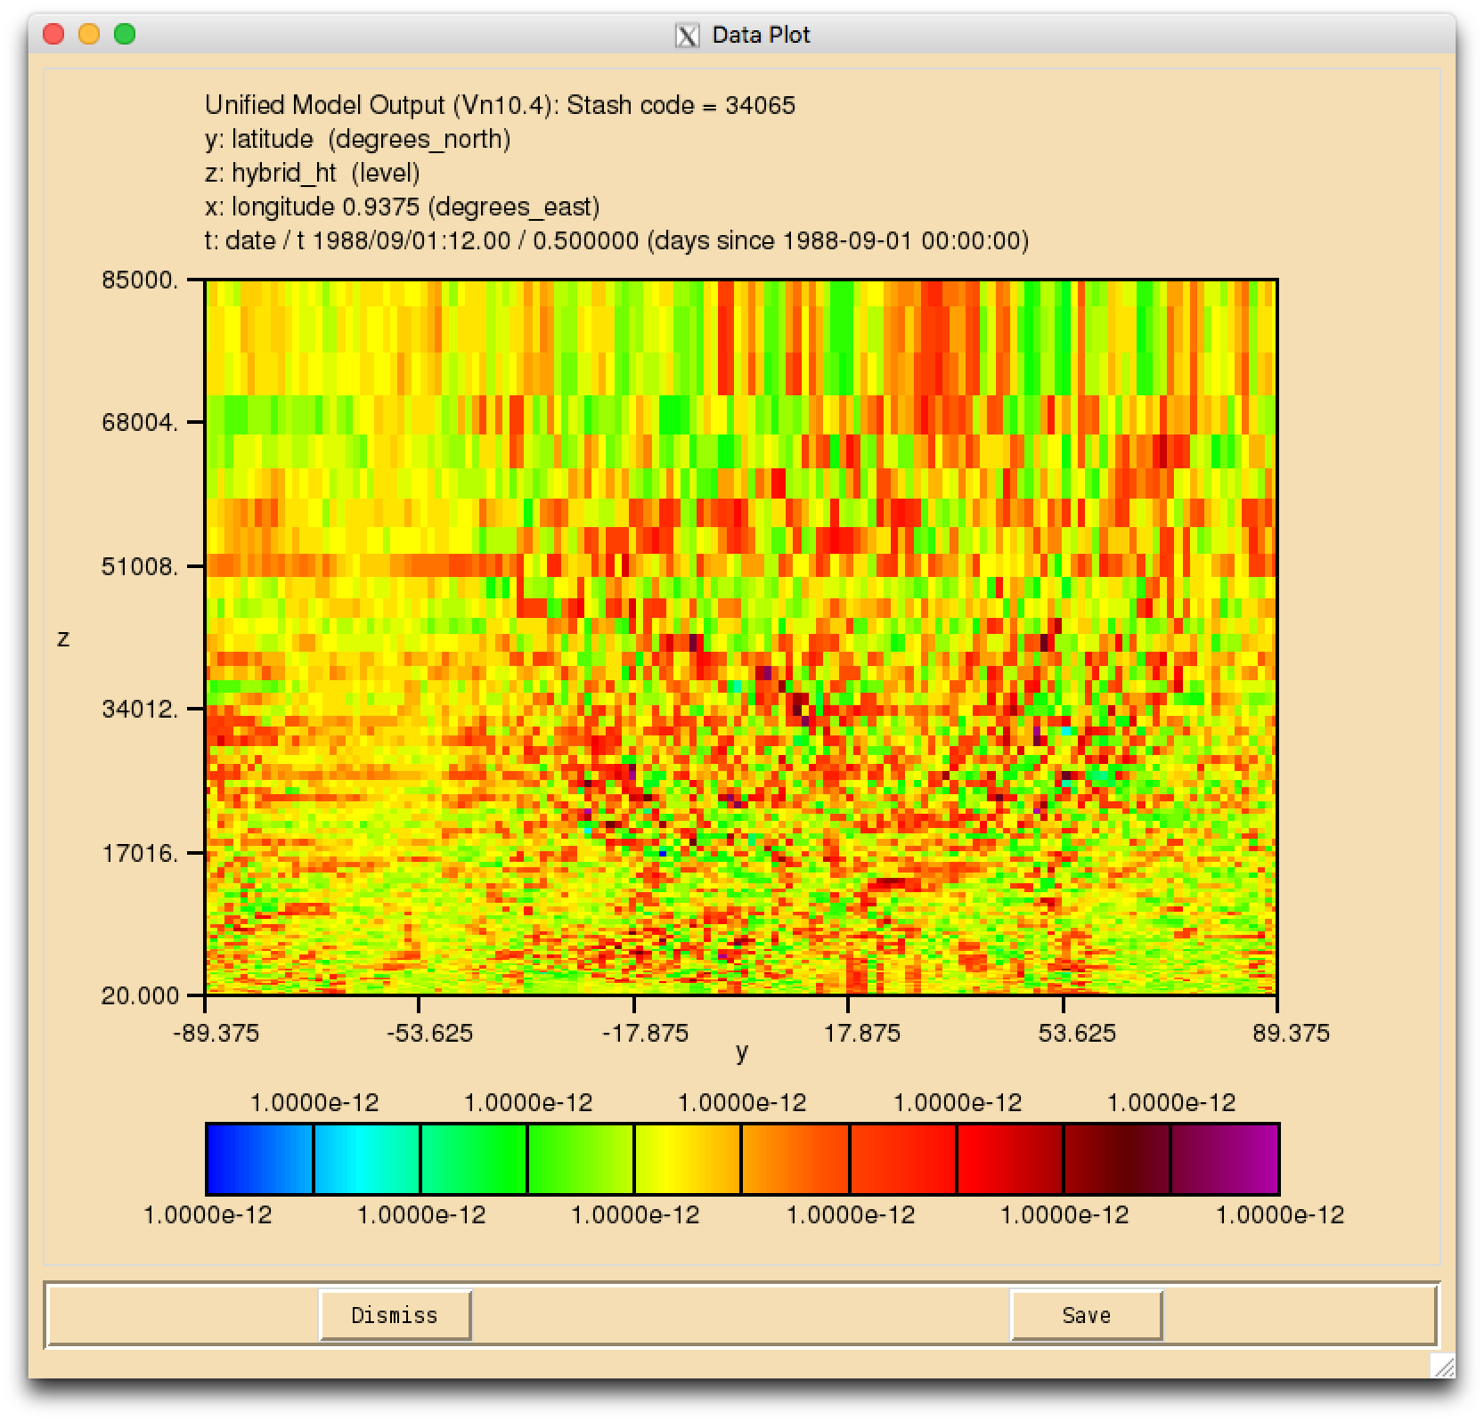1484x1421 pixels.
Task: Click the y-axis tick label 89.375
Action: [1291, 1033]
